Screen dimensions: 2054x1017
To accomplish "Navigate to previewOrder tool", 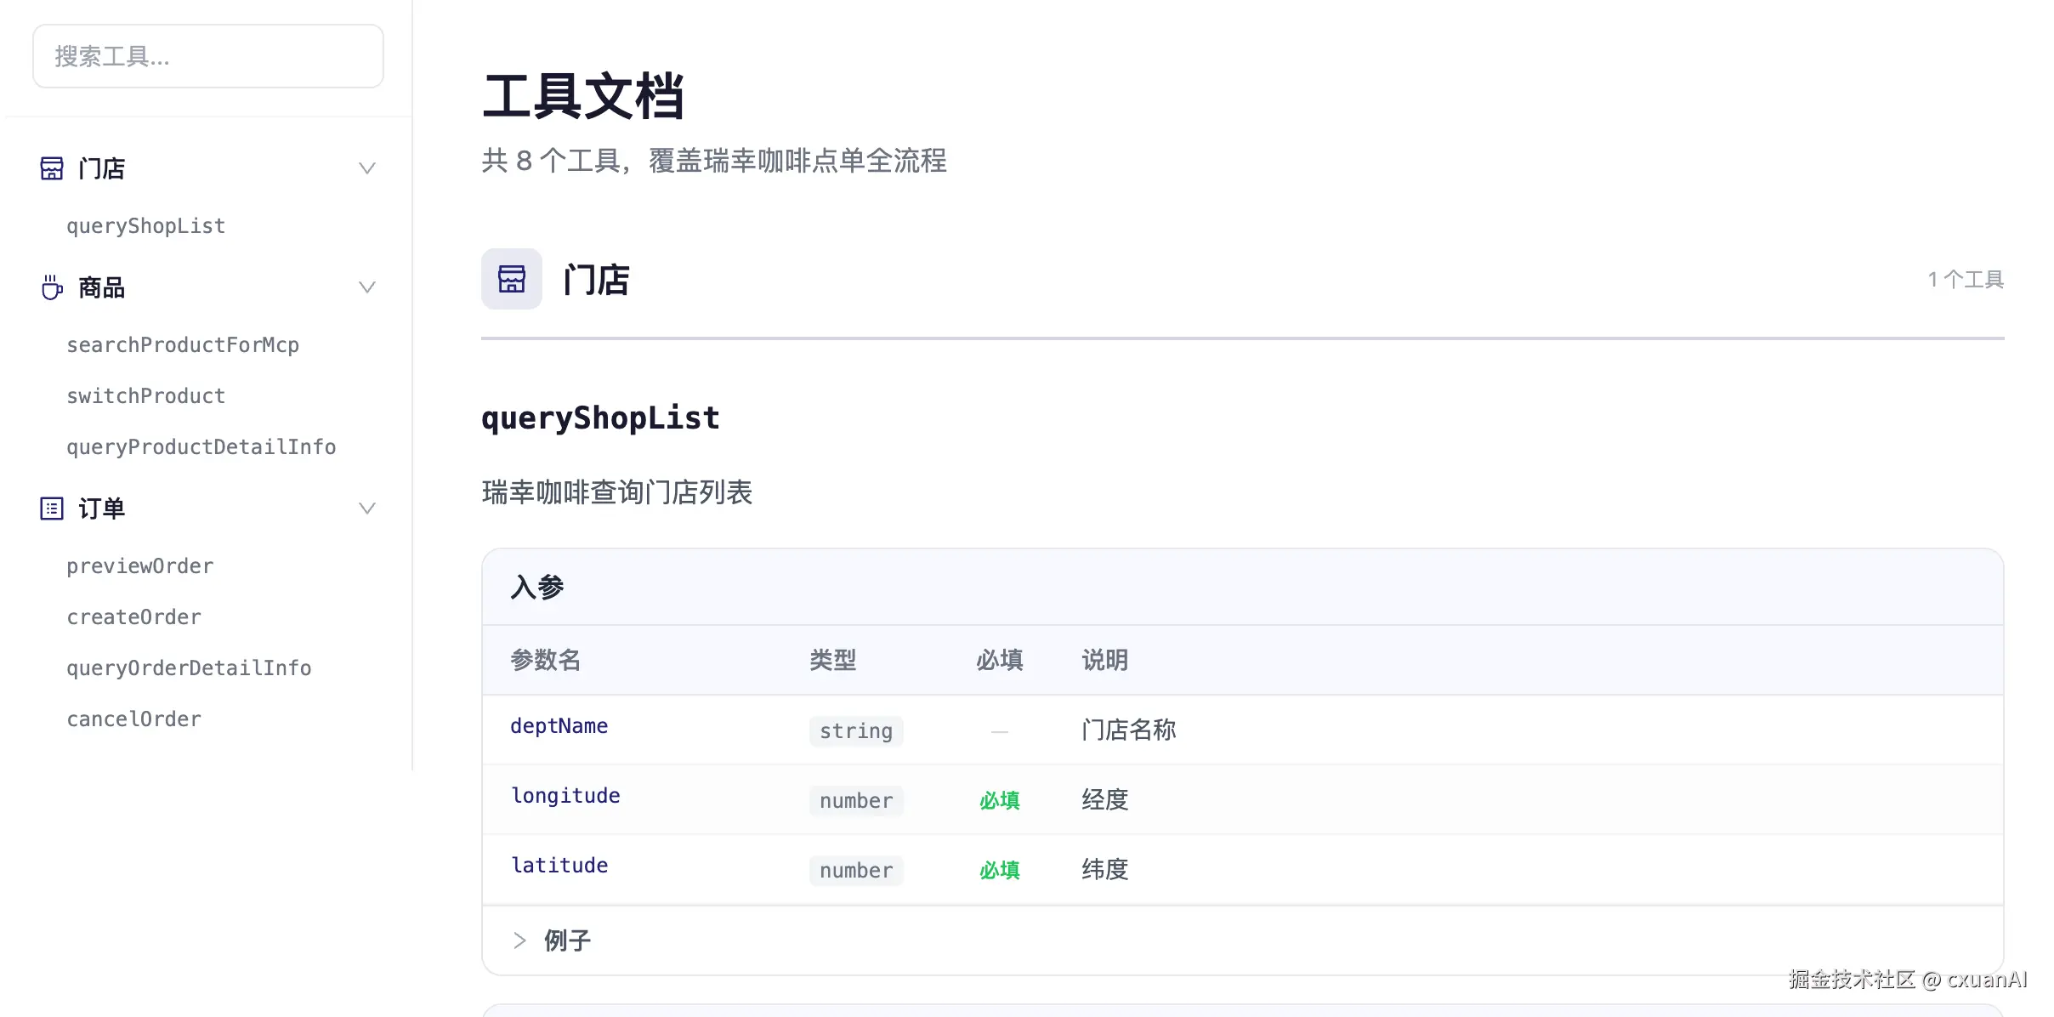I will point(140,566).
